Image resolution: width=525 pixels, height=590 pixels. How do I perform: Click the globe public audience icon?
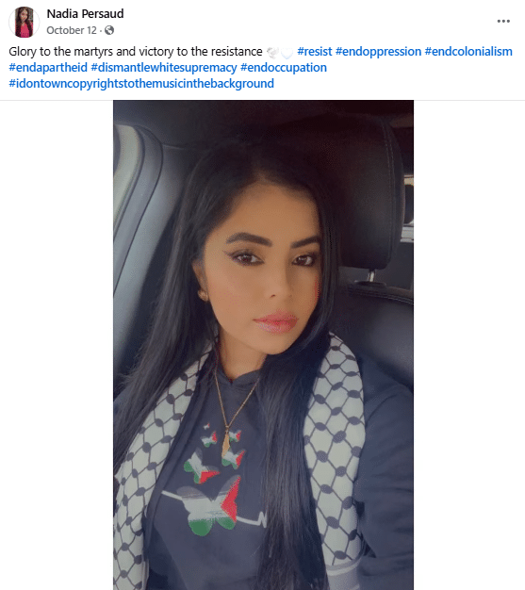[109, 30]
